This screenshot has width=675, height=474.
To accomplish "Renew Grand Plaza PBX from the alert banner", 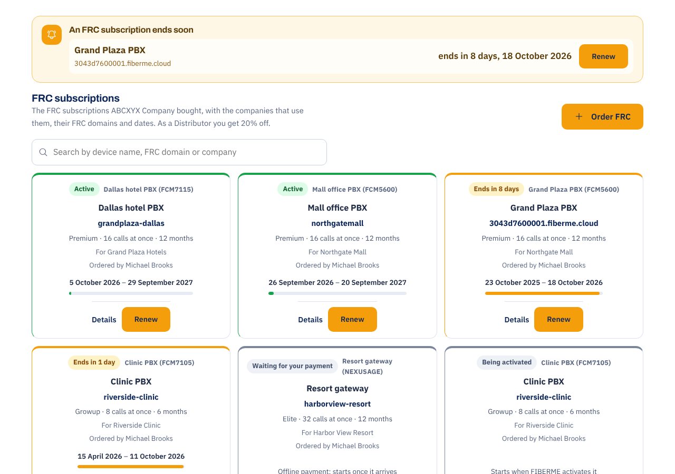I will click(x=603, y=56).
